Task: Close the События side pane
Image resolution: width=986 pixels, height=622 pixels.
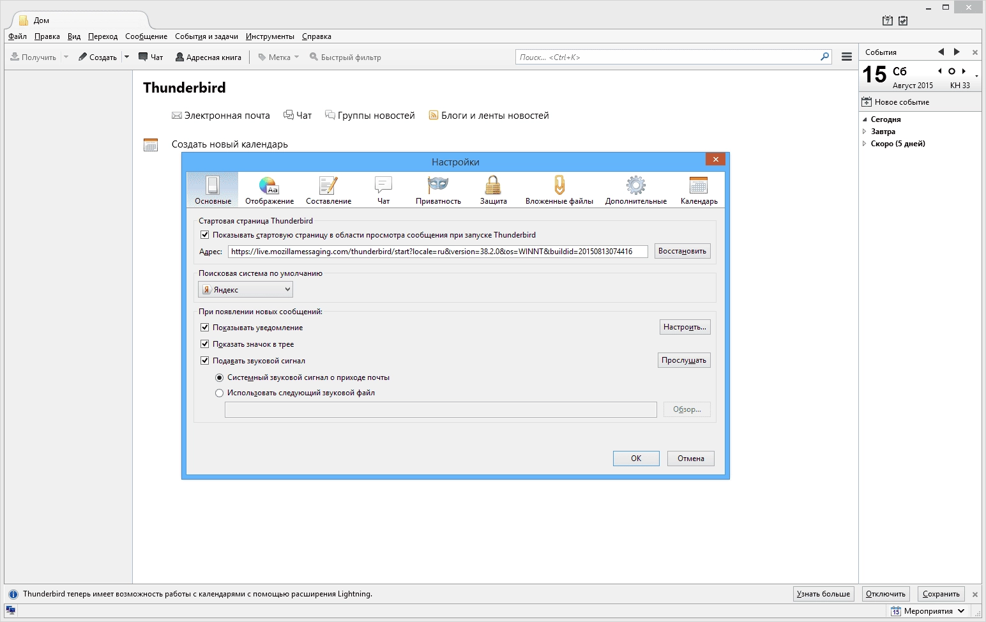Action: [x=975, y=52]
